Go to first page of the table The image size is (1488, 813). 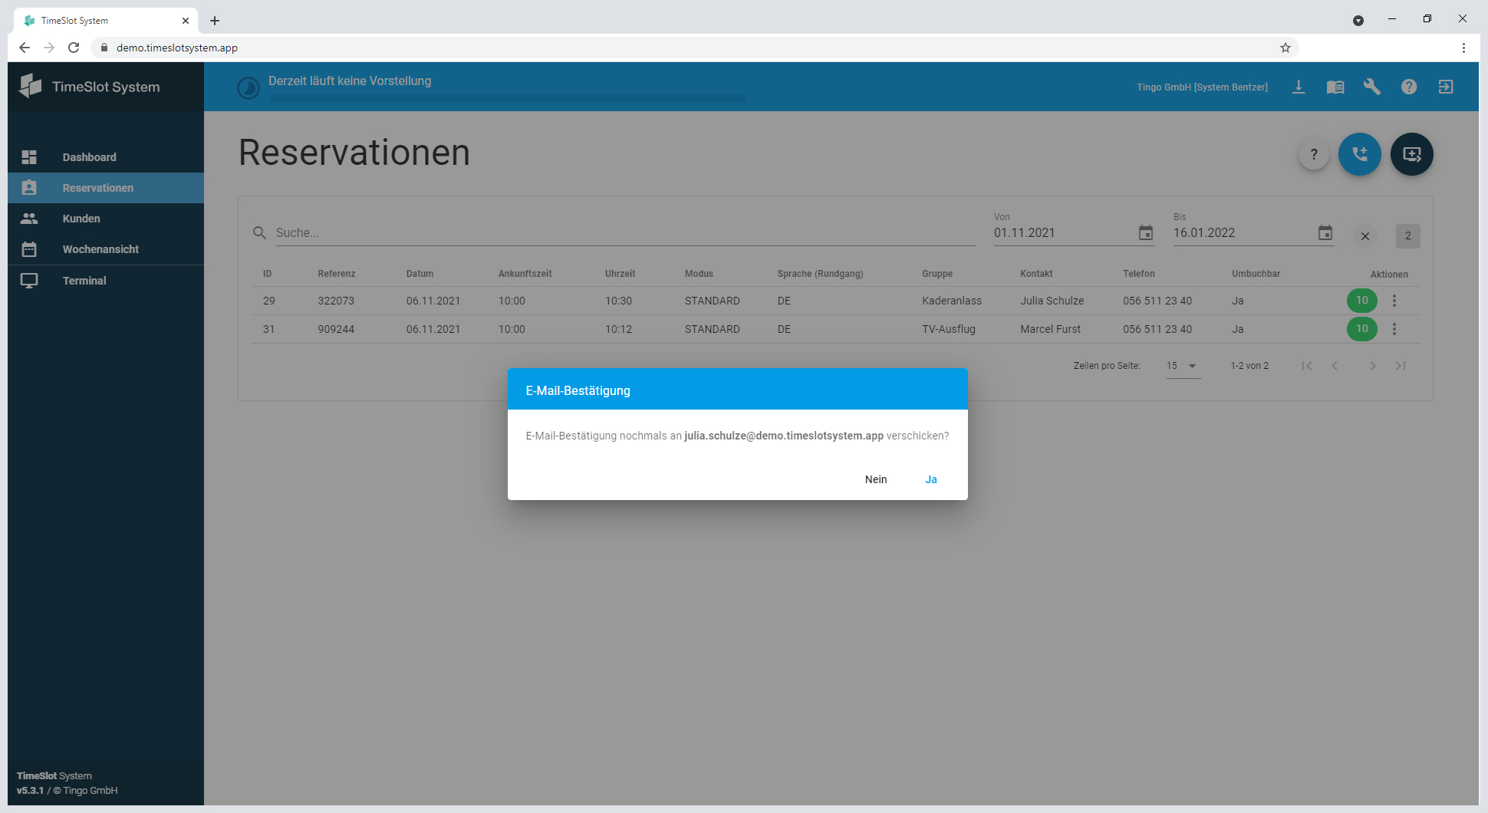(1306, 366)
